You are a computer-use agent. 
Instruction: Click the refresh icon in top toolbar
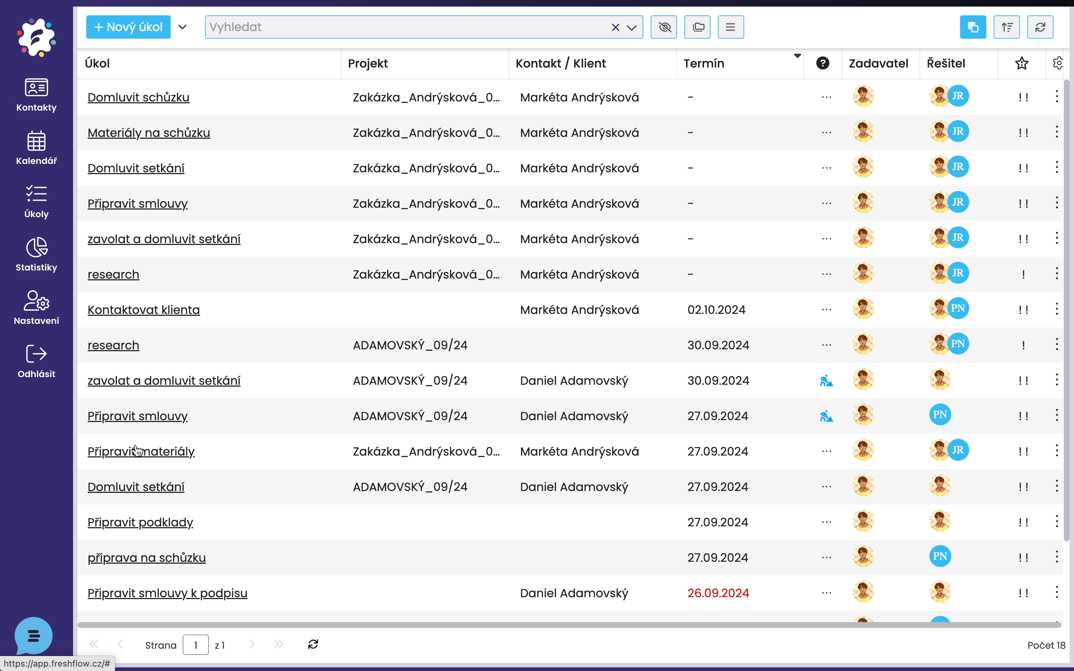pos(1040,27)
